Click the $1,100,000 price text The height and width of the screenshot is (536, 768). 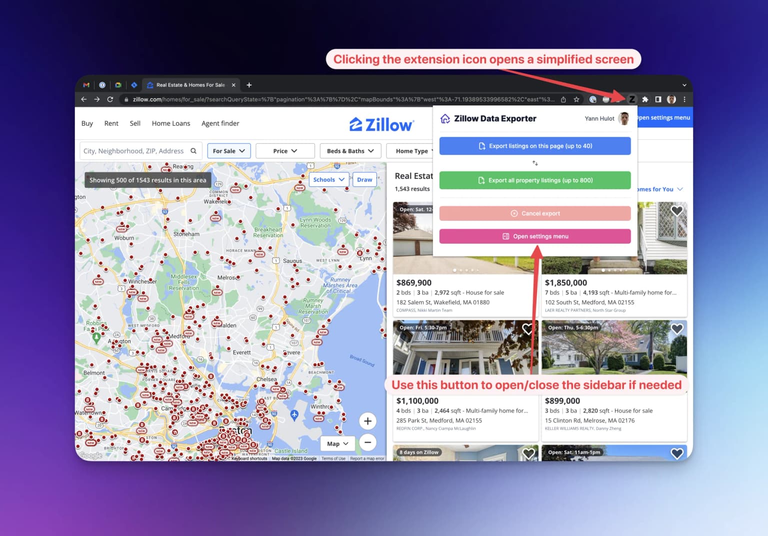click(x=417, y=401)
